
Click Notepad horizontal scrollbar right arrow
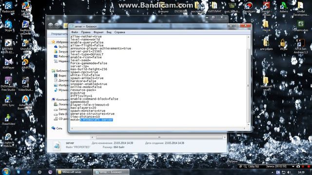pyautogui.click(x=244, y=128)
